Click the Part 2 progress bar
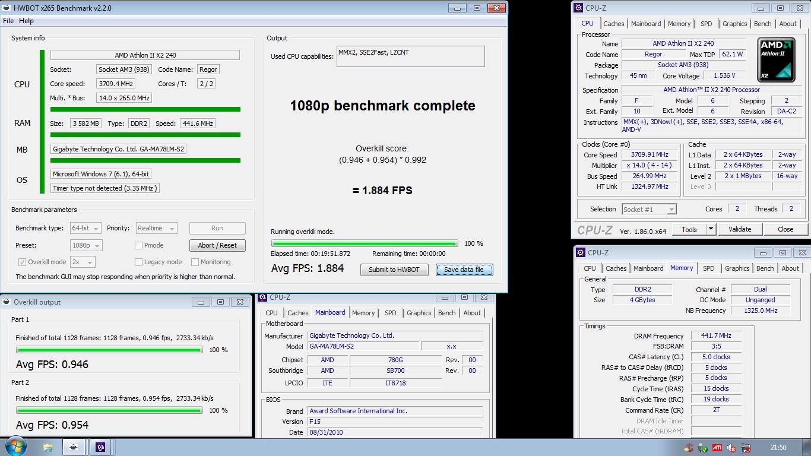The image size is (811, 456). tap(109, 410)
